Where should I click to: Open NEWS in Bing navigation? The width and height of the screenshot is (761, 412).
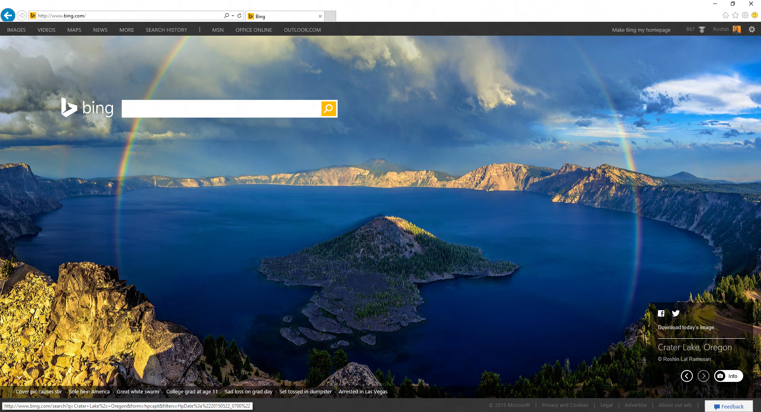pos(100,30)
